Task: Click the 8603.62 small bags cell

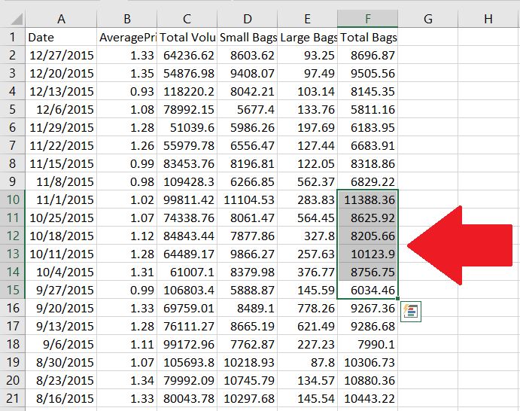Action: (x=247, y=55)
